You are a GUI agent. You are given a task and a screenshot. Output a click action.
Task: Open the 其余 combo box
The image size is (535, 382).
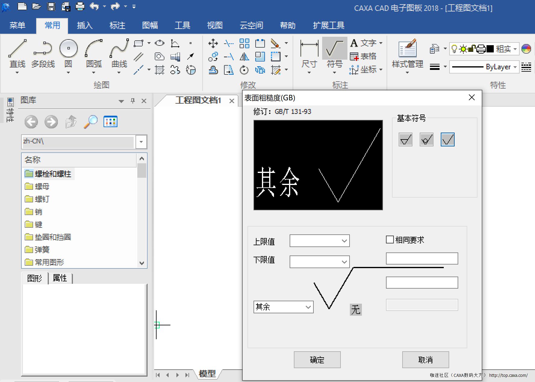(x=308, y=307)
